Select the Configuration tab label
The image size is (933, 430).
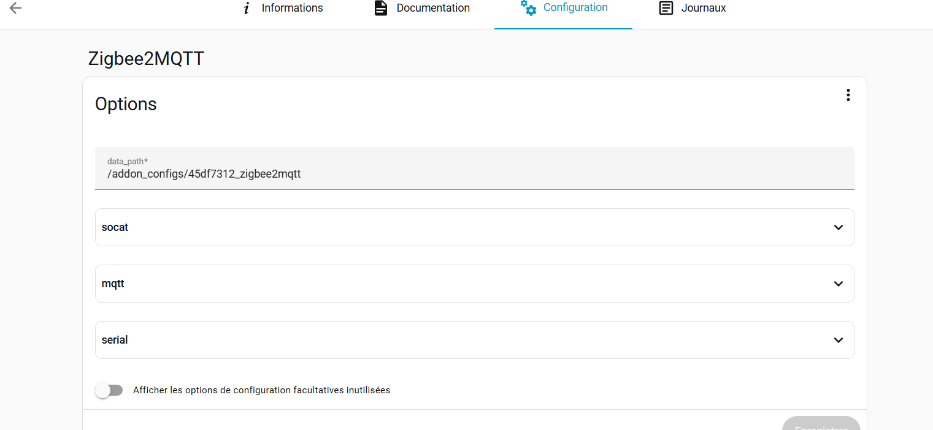[x=575, y=7]
